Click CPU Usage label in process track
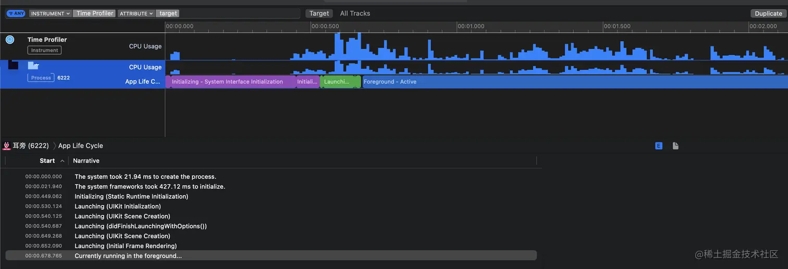The height and width of the screenshot is (269, 788). tap(145, 67)
